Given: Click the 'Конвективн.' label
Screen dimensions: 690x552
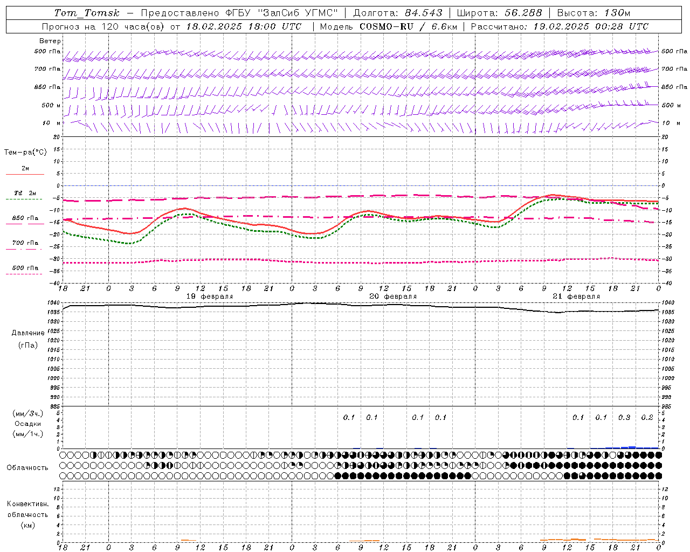Looking at the screenshot, I should click(27, 504).
